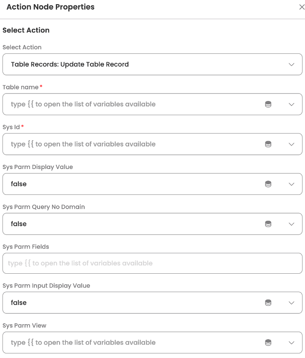Click database icon in Input Display Value field
305x358 pixels.
pyautogui.click(x=268, y=303)
